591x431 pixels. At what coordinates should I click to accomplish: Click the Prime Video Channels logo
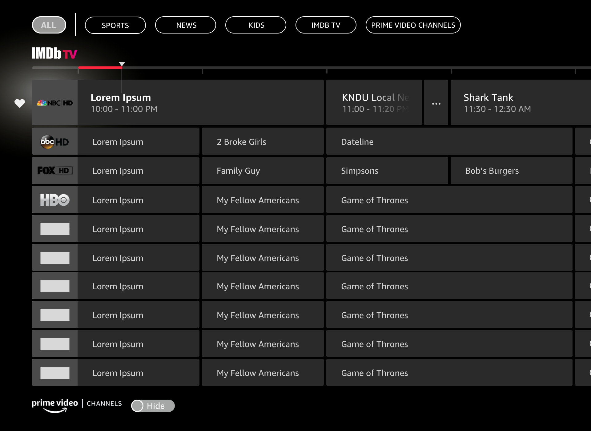tap(77, 405)
